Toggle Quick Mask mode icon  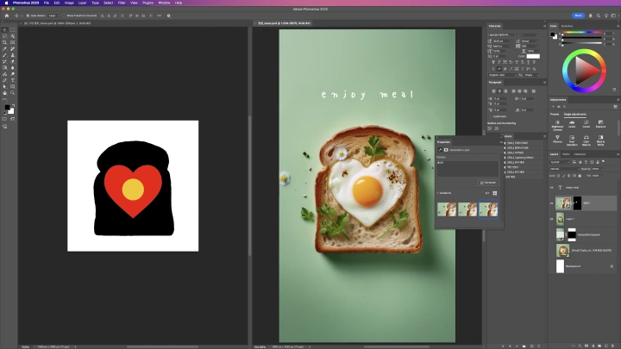click(5, 119)
